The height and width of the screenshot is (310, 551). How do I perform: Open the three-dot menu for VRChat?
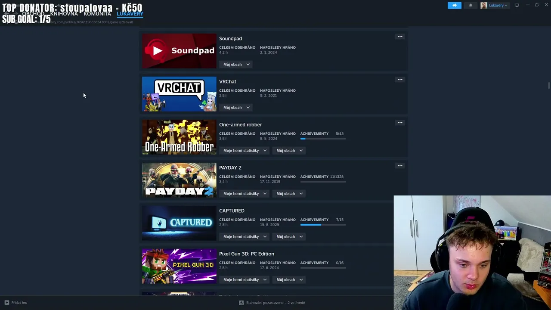(x=400, y=80)
